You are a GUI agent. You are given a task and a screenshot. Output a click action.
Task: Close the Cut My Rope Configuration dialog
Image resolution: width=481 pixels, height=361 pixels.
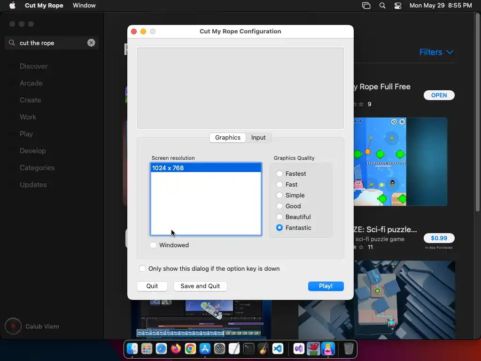[x=134, y=31]
